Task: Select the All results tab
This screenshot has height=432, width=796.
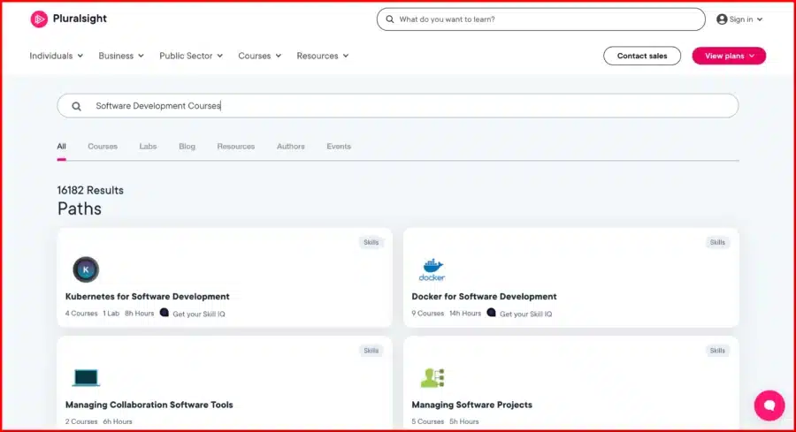Action: tap(61, 147)
